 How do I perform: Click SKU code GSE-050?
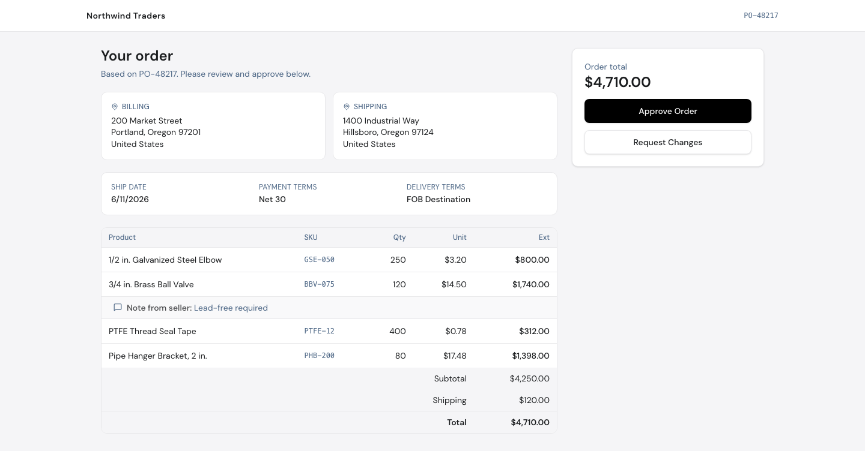coord(319,260)
